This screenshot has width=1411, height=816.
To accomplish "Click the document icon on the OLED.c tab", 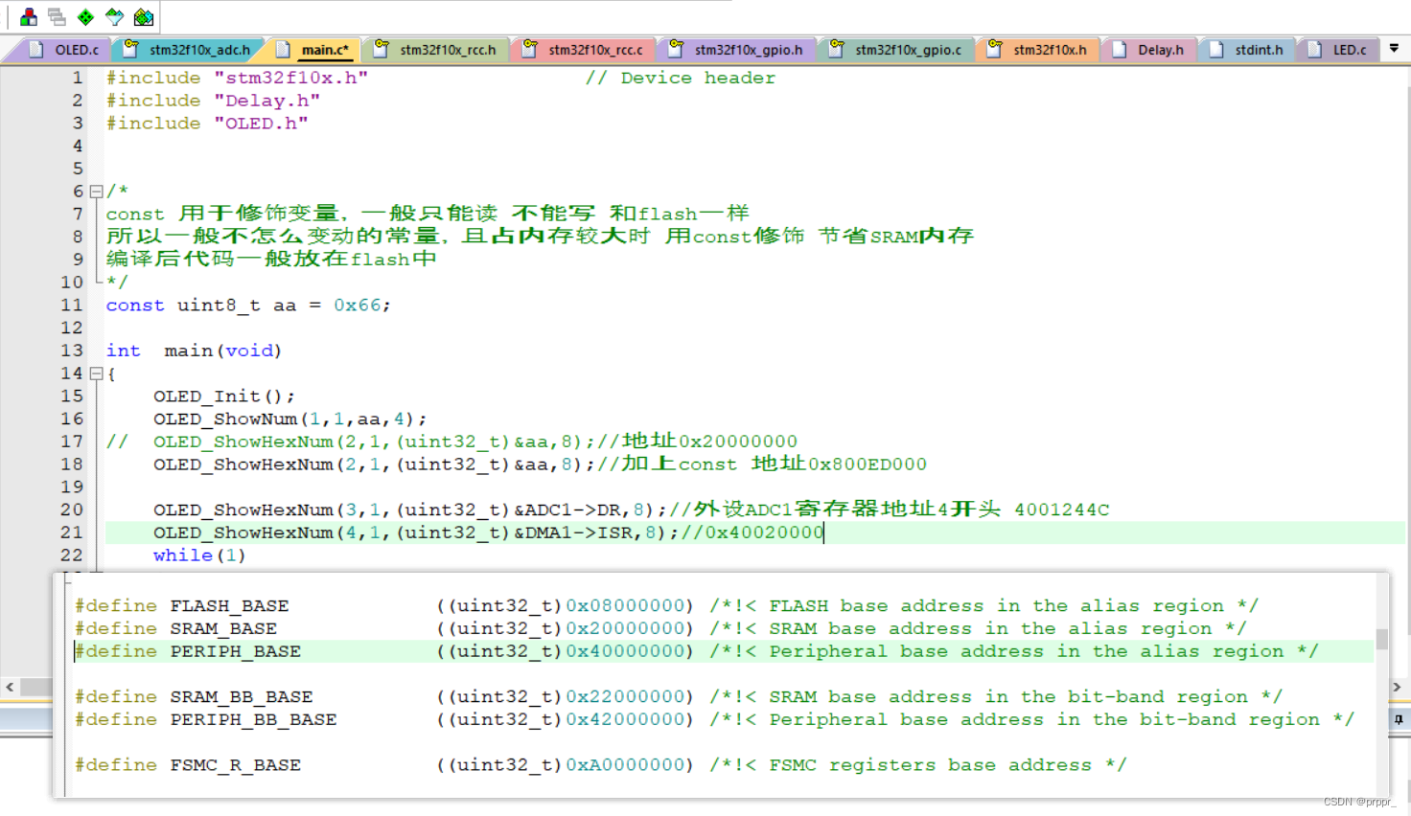I will 36,49.
